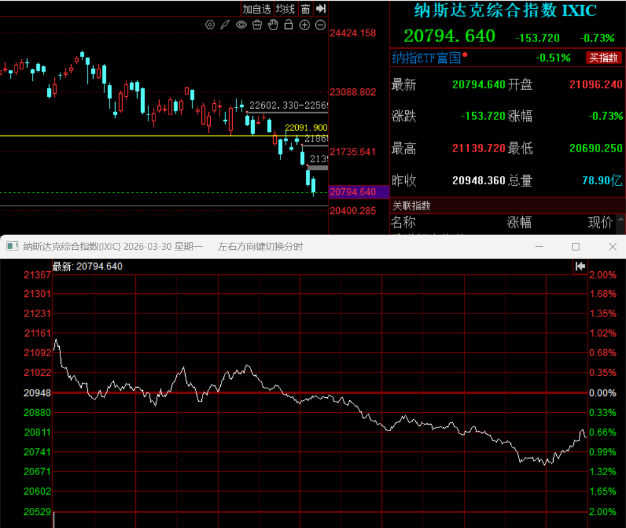The image size is (626, 528).
Task: Open the 窗 window option
Action: click(305, 9)
